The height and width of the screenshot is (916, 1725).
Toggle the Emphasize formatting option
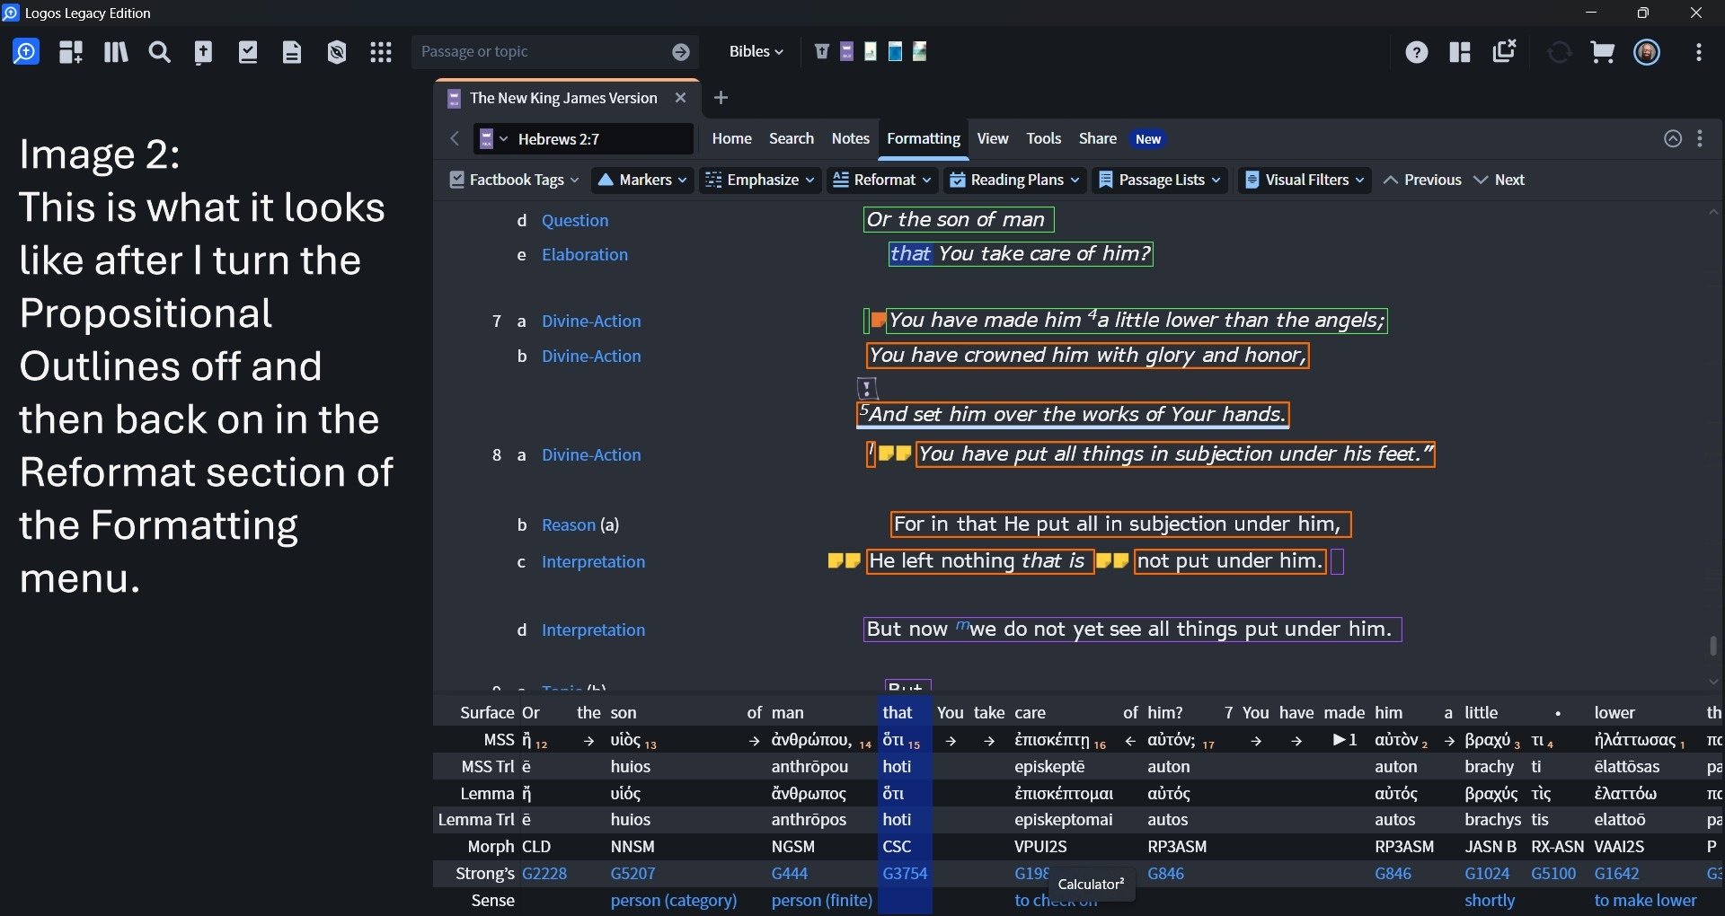753,180
